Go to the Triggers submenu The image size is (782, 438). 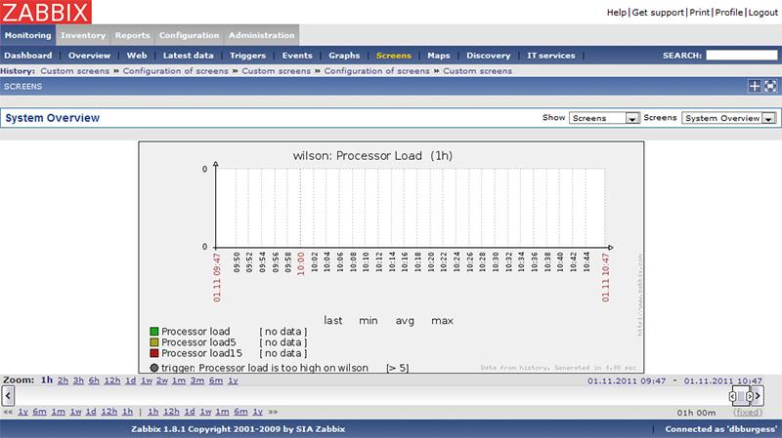tap(247, 56)
